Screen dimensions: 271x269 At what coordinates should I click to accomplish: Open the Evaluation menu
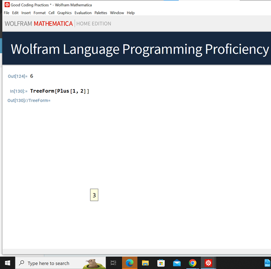click(x=83, y=13)
